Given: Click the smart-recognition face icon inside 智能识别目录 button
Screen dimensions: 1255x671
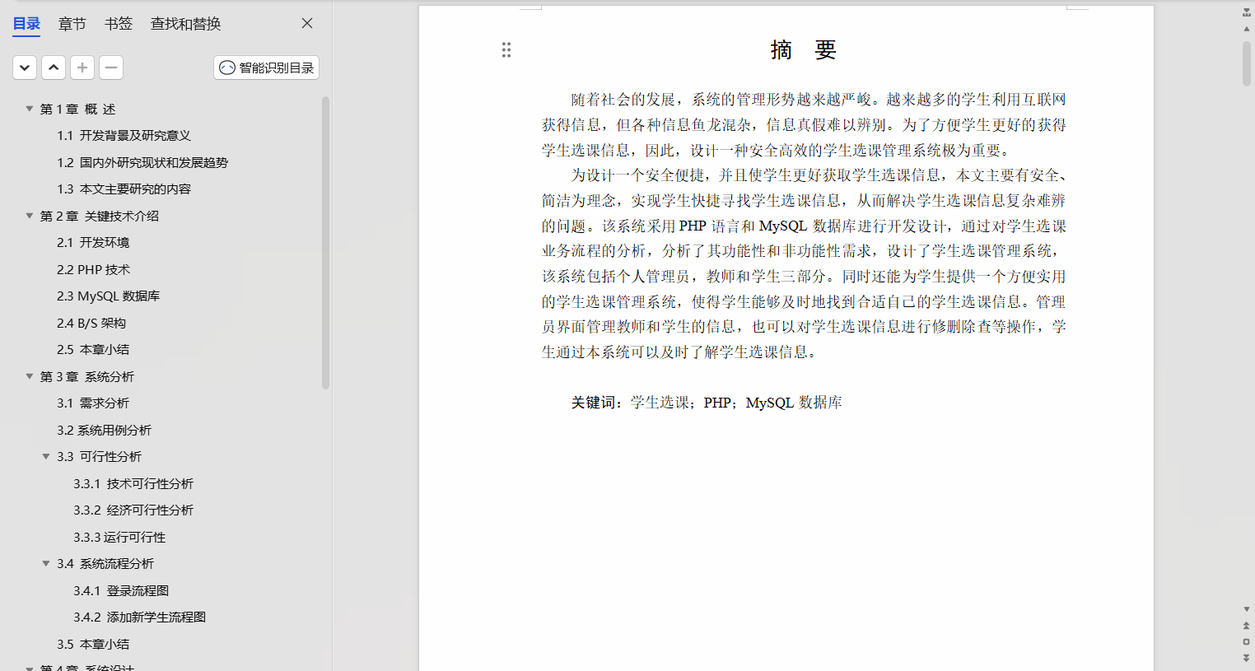Looking at the screenshot, I should coord(227,68).
